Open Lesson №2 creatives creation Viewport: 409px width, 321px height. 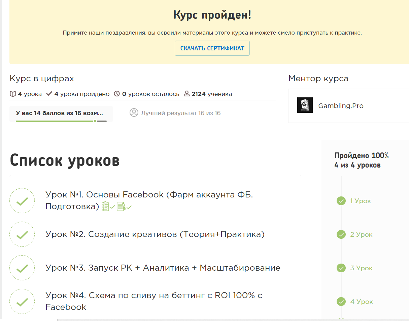[155, 234]
